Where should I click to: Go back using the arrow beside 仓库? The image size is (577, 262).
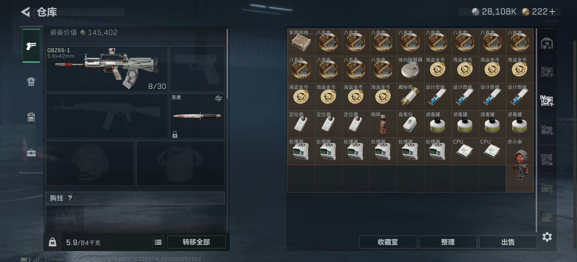point(26,12)
